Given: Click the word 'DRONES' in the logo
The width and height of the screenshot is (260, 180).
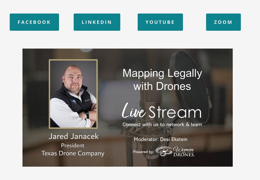Looking at the screenshot, I should 184,155.
